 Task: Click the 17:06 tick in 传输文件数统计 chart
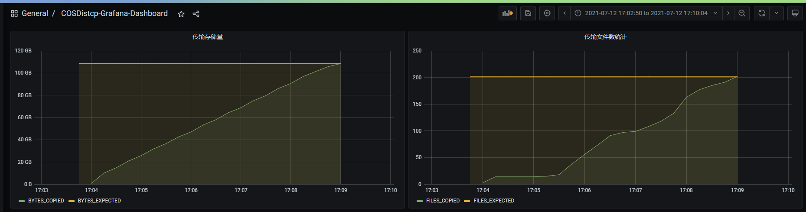click(x=584, y=190)
